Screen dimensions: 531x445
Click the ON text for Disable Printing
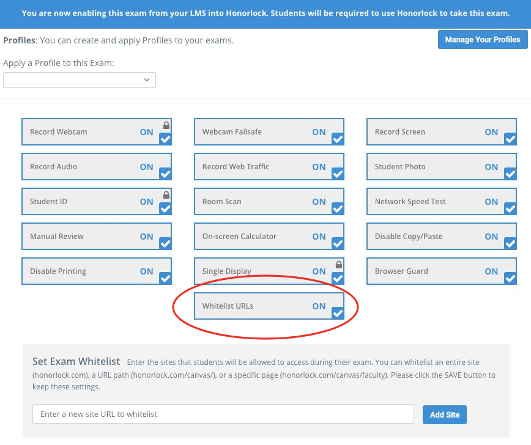click(147, 271)
